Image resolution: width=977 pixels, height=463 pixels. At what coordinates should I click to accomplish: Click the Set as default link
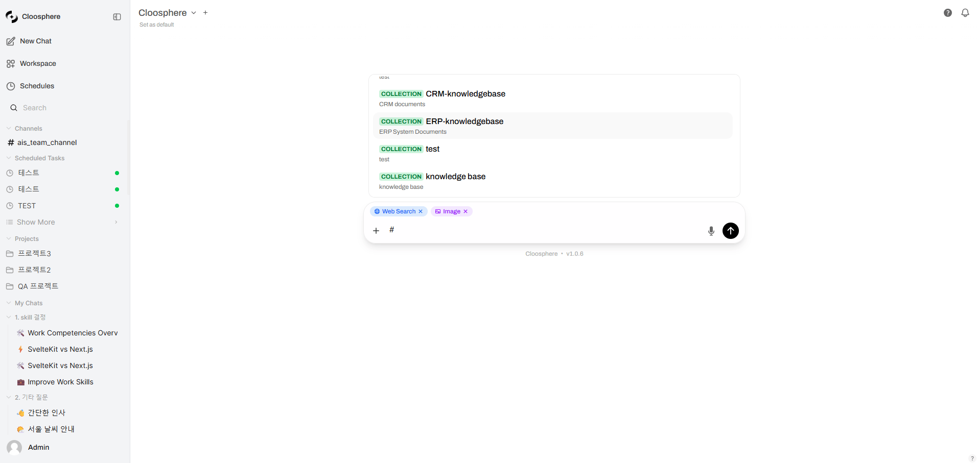(x=156, y=25)
